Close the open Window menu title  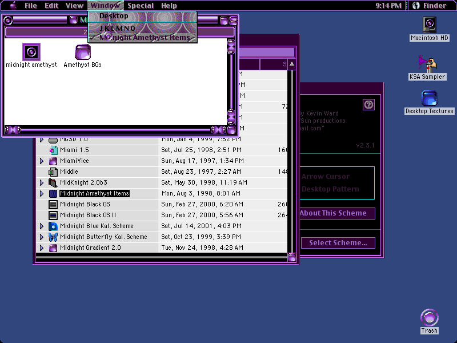point(105,6)
